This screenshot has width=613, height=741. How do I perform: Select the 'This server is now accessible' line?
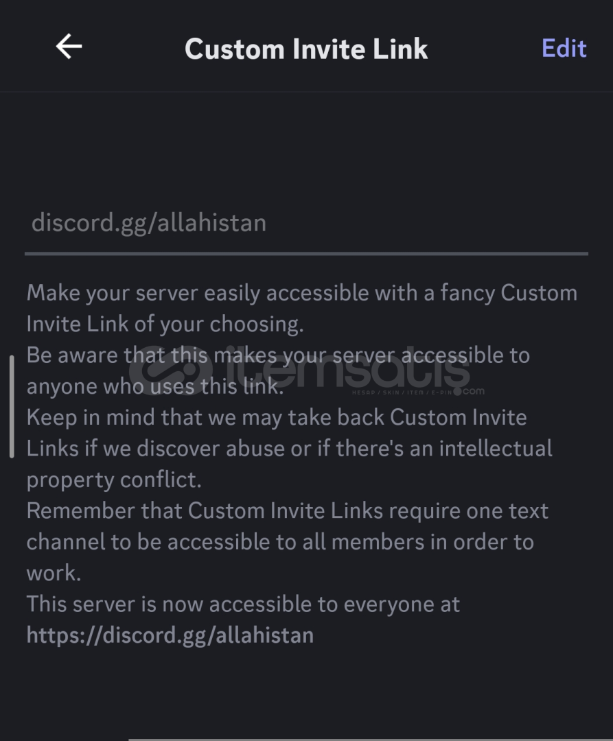243,604
